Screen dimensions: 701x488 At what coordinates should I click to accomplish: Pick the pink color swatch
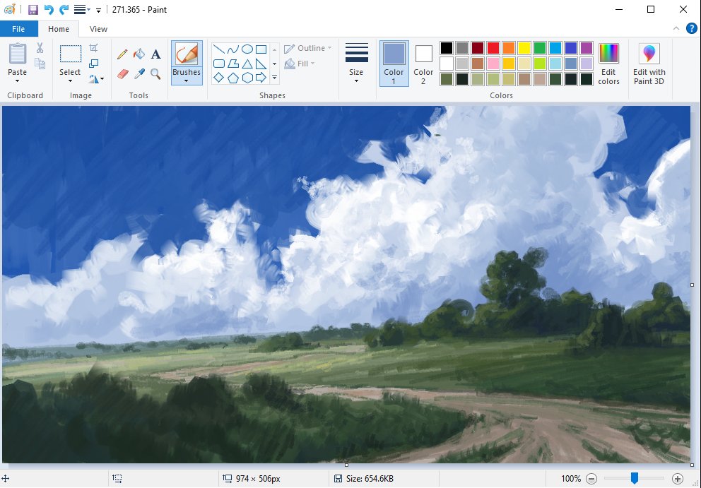(x=493, y=64)
